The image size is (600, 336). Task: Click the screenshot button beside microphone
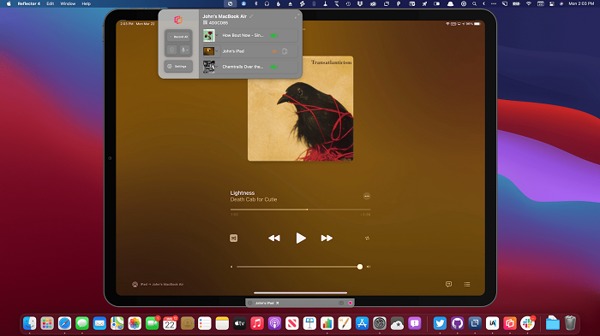(171, 50)
